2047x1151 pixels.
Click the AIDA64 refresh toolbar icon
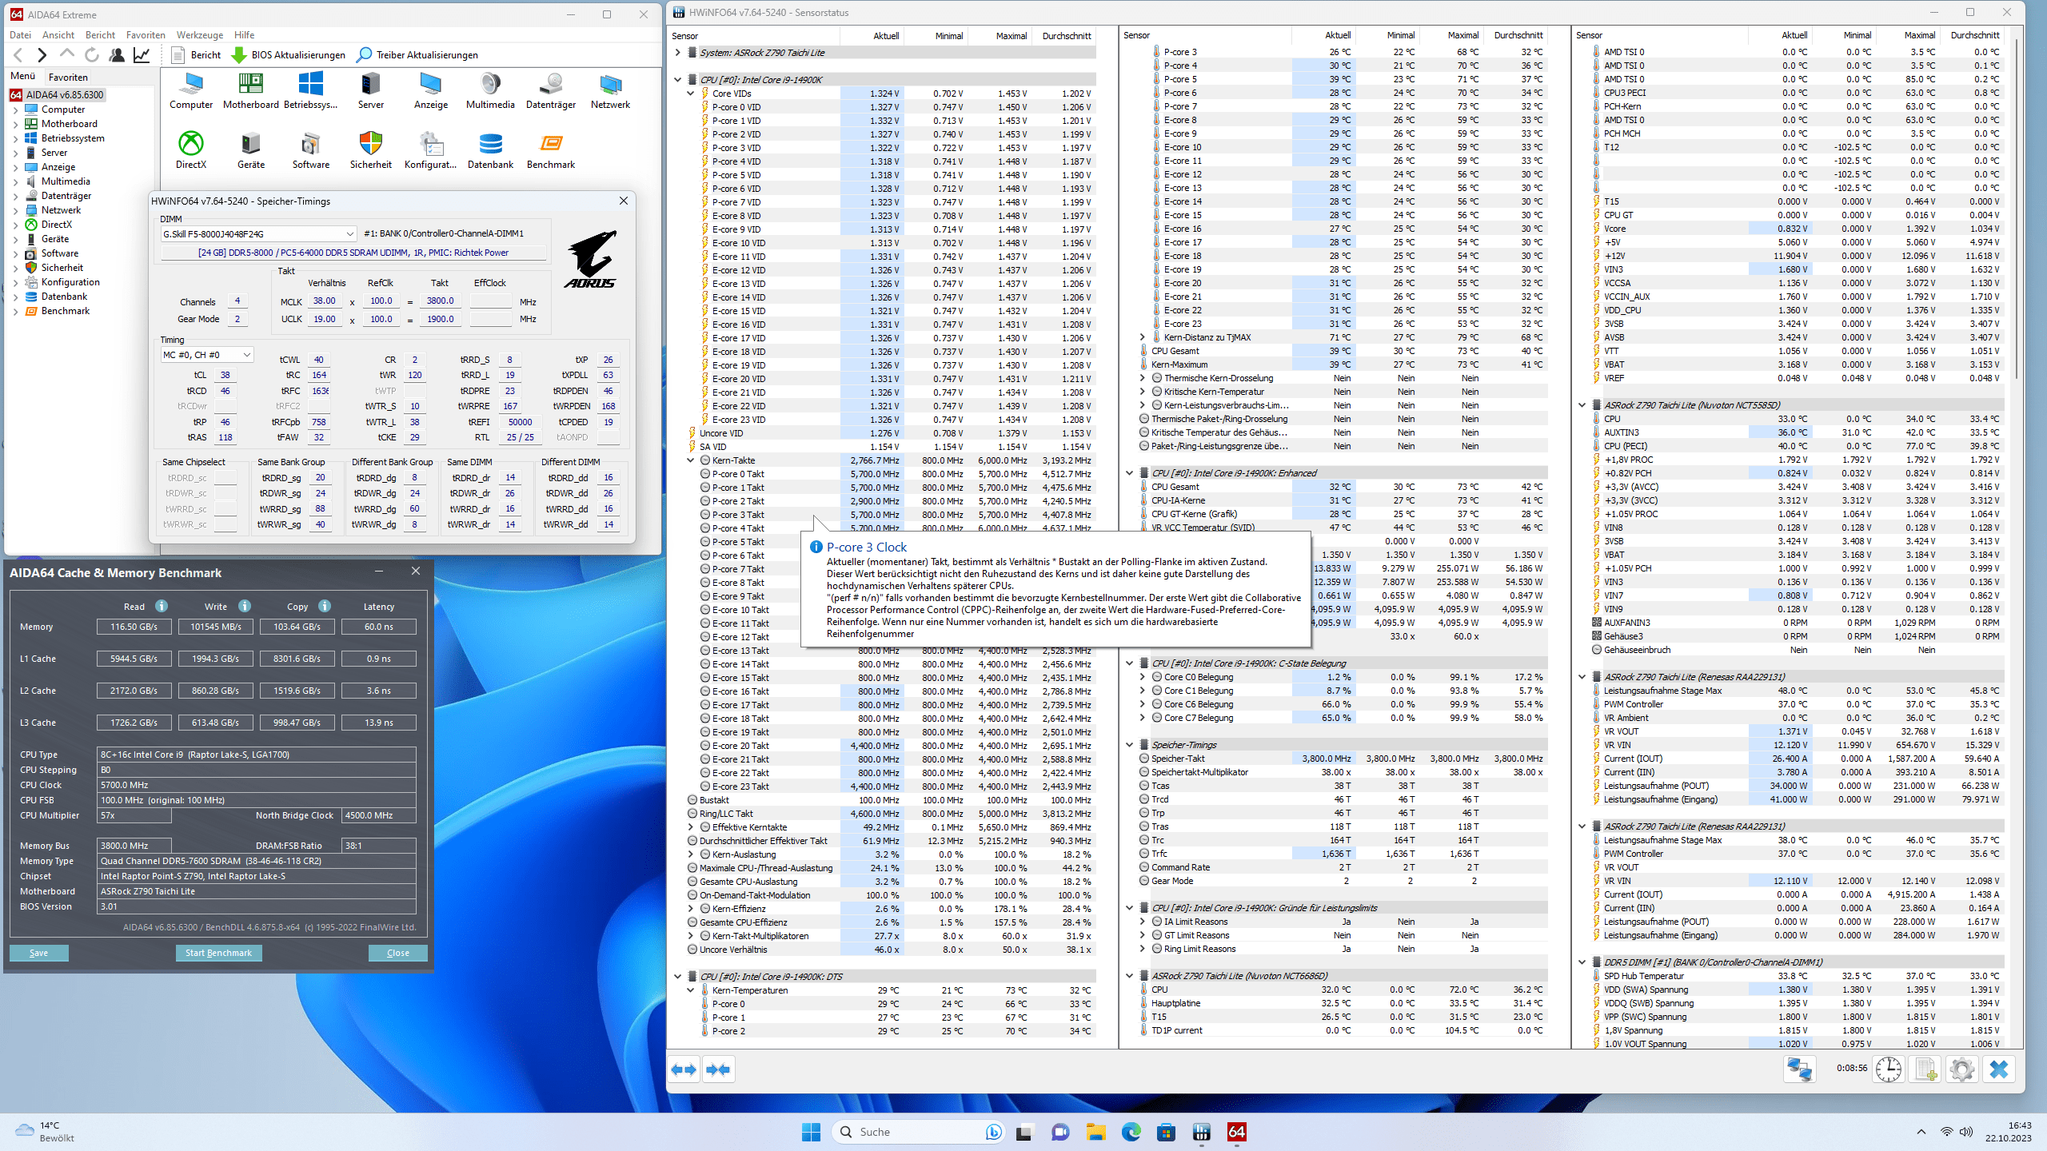tap(92, 54)
